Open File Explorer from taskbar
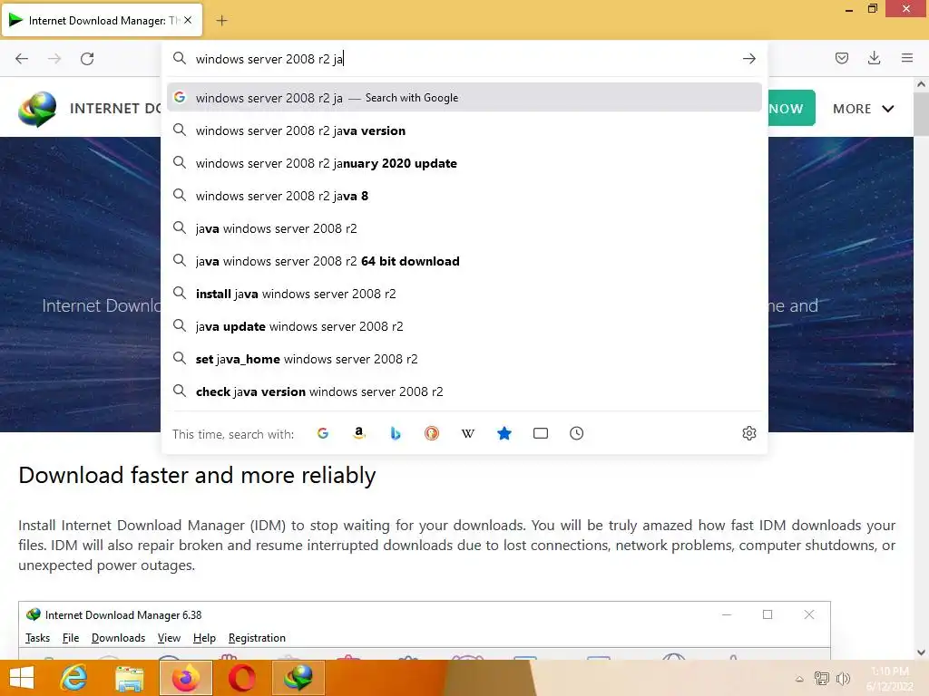This screenshot has height=696, width=929. (x=129, y=678)
